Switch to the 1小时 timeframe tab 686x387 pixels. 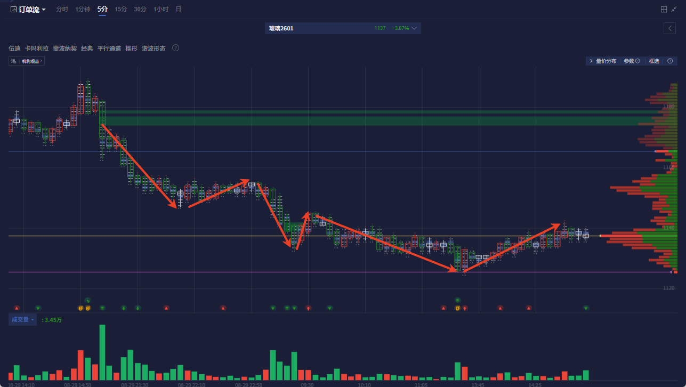pyautogui.click(x=161, y=10)
